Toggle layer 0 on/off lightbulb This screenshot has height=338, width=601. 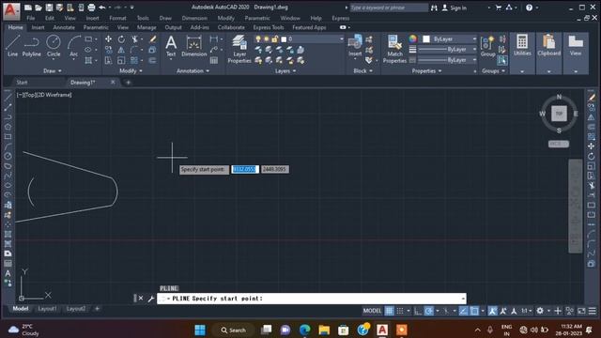coord(258,39)
